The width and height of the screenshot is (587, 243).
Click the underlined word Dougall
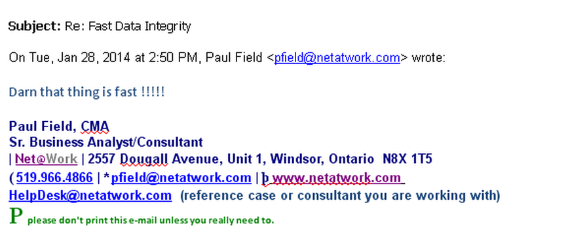(143, 160)
